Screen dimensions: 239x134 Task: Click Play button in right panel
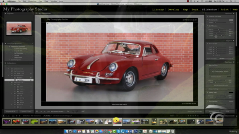pyautogui.click(x=227, y=111)
